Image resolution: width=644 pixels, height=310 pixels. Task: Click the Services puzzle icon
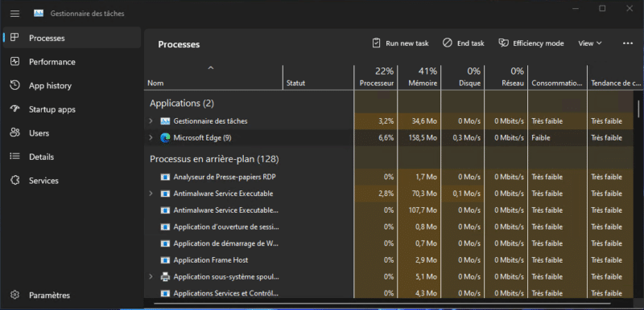pyautogui.click(x=14, y=180)
